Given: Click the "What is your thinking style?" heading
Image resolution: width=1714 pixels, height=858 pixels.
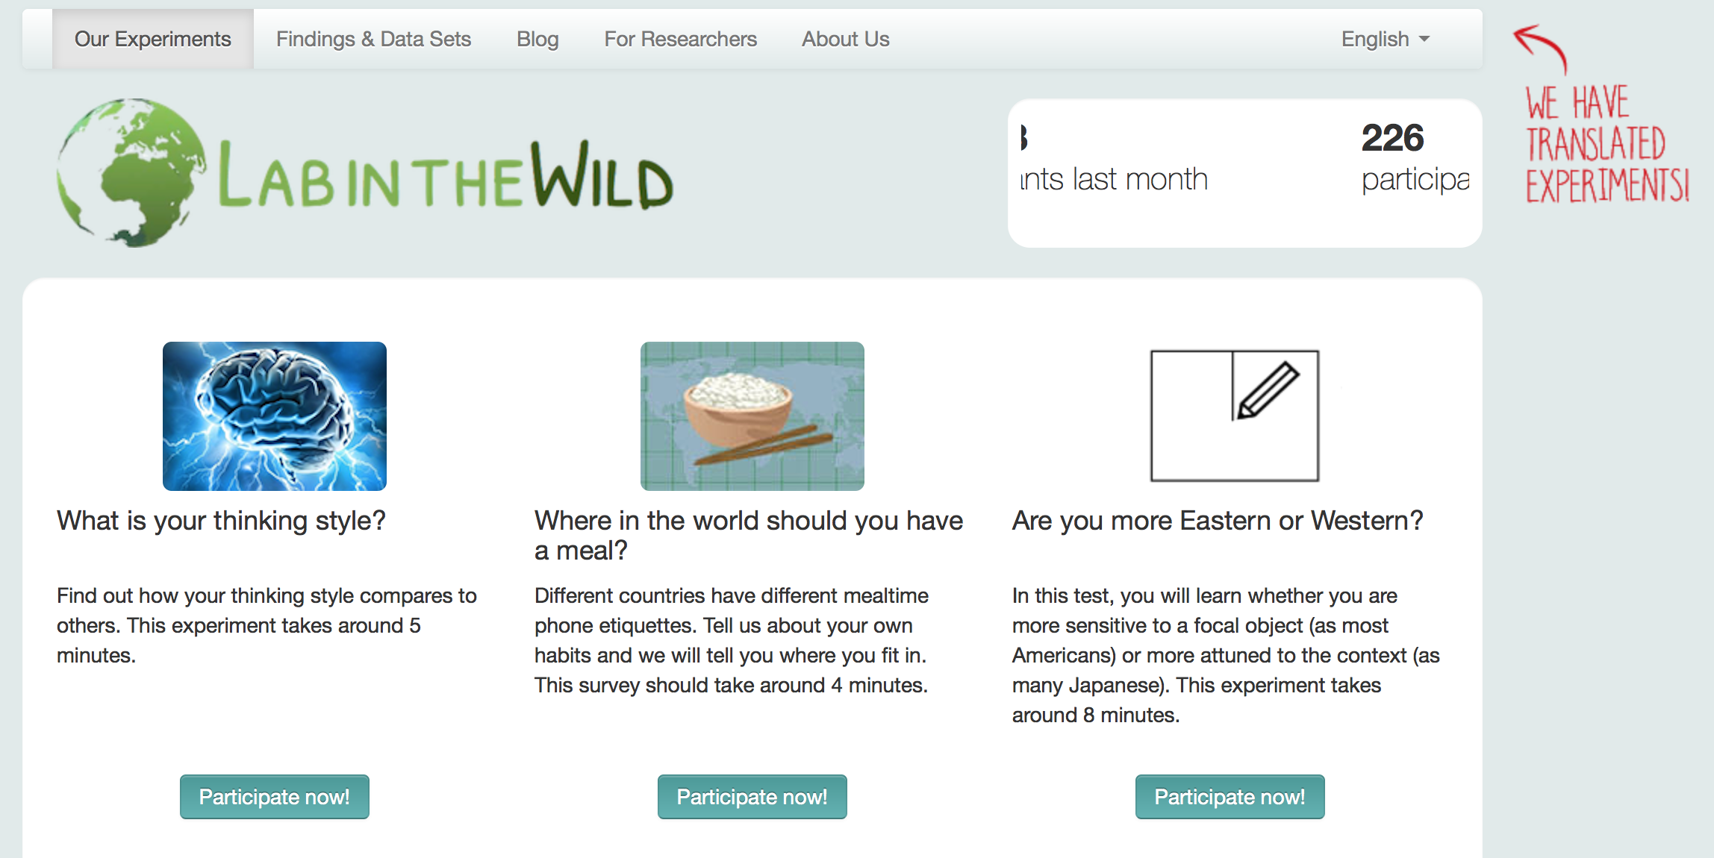Looking at the screenshot, I should [x=221, y=521].
